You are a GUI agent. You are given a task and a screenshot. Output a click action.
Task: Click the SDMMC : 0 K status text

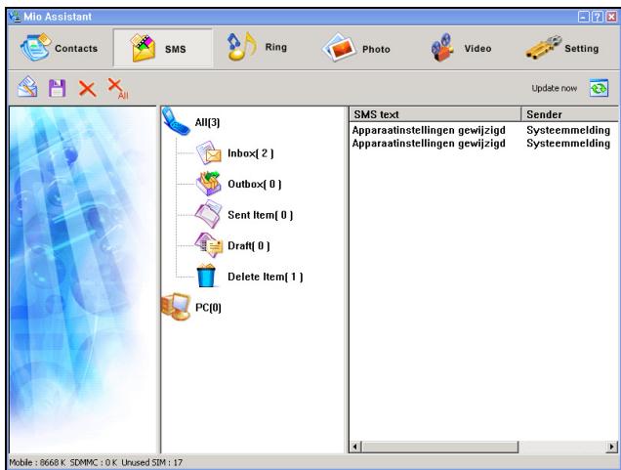pos(94,462)
